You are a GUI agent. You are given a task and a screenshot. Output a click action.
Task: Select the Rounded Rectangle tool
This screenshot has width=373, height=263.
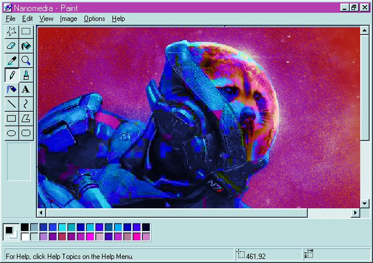(26, 133)
